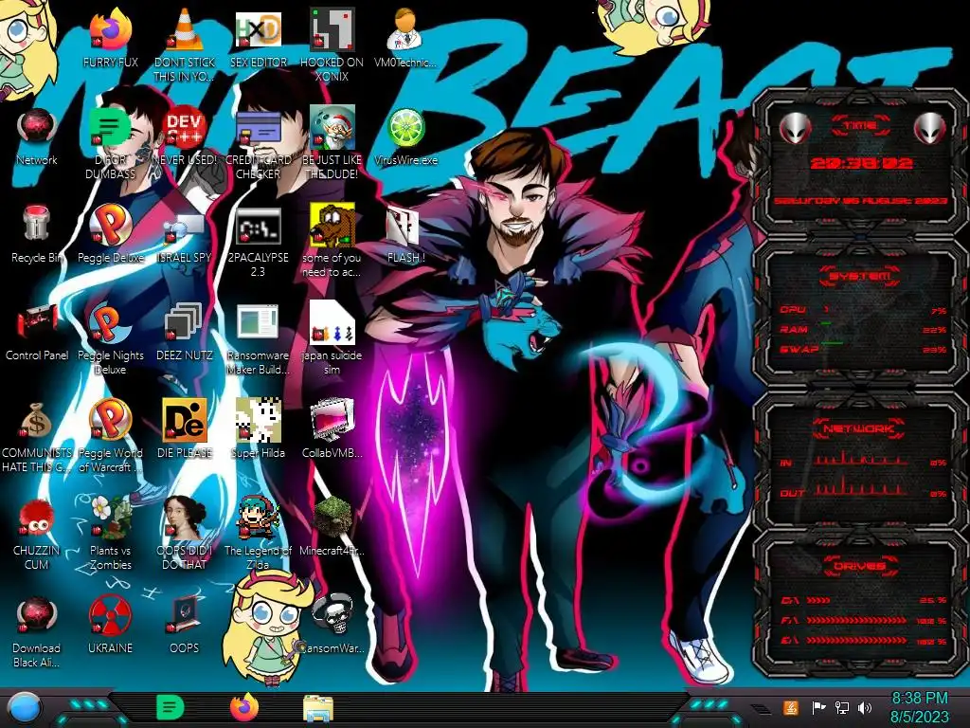Click the right alien head in the TIME gadget

(x=930, y=128)
